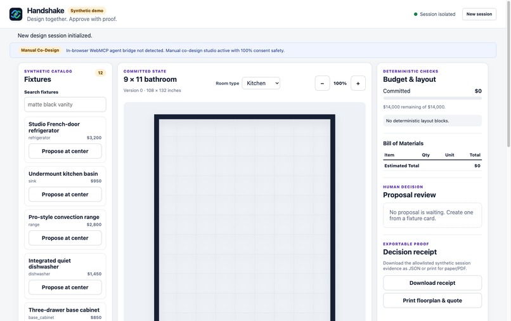Click the No deterministic layout blocks notice
The width and height of the screenshot is (511, 321).
coord(432,121)
